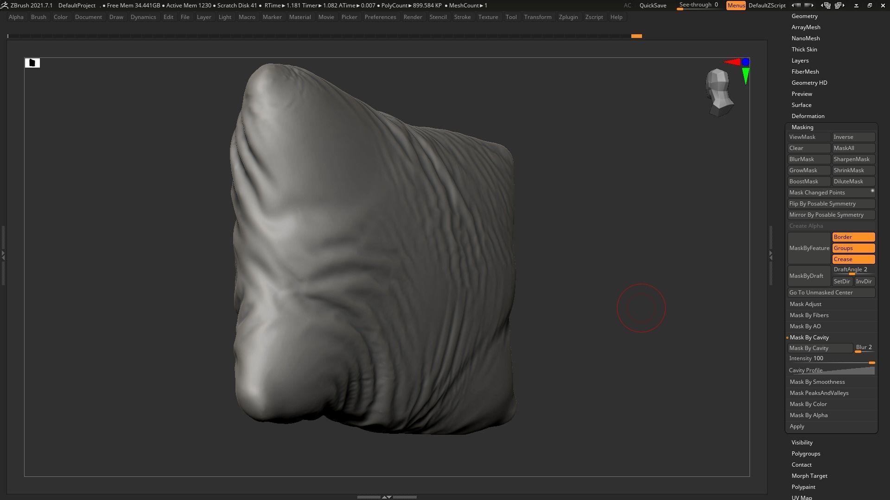Viewport: 890px width, 500px height.
Task: Click the orange timeline marker above canvas
Action: click(636, 36)
